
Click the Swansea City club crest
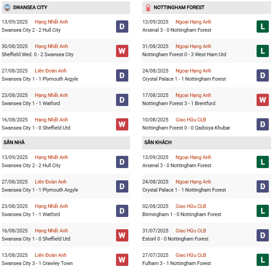(7, 8)
